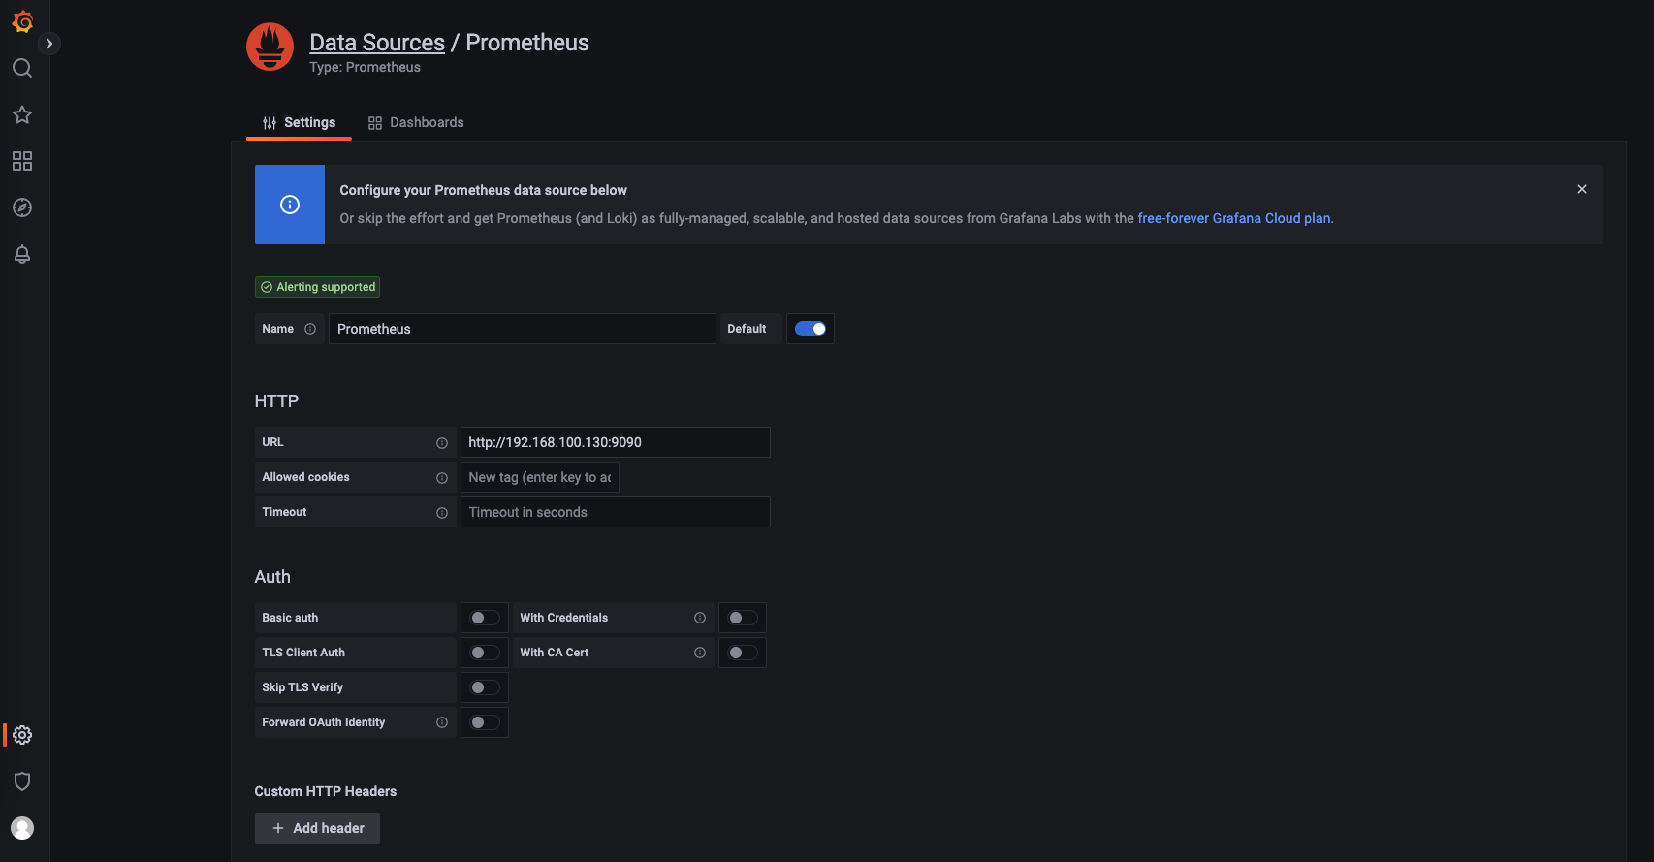
Task: Click the Auth section heading
Action: point(272,577)
